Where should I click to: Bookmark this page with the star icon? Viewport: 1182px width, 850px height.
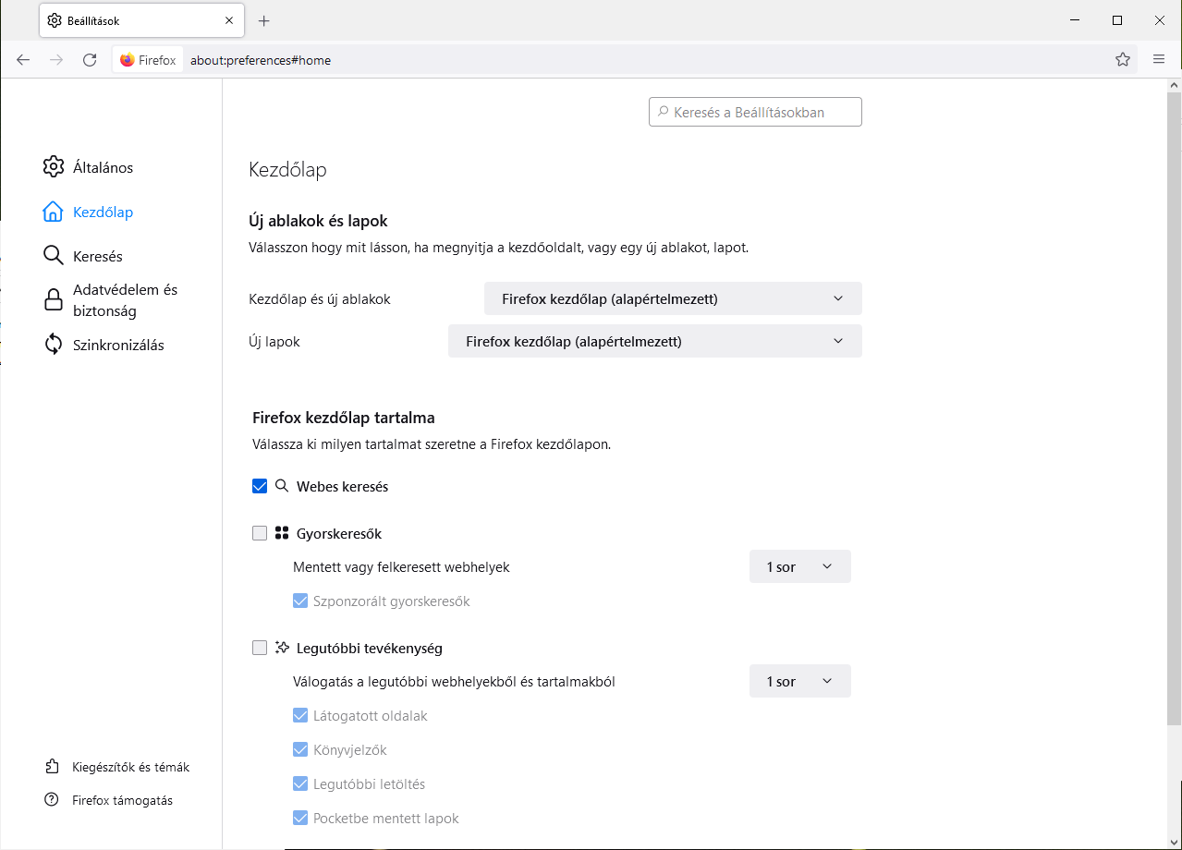[x=1123, y=60]
